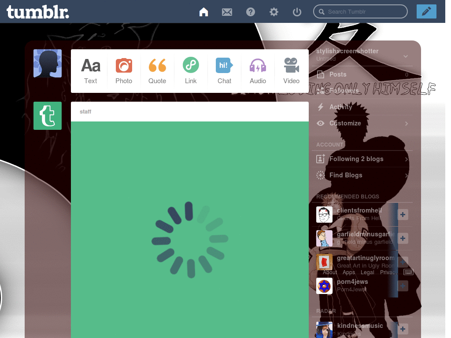Click the clientsfromhell avatar thumbnail
The height and width of the screenshot is (338, 451).
(324, 214)
